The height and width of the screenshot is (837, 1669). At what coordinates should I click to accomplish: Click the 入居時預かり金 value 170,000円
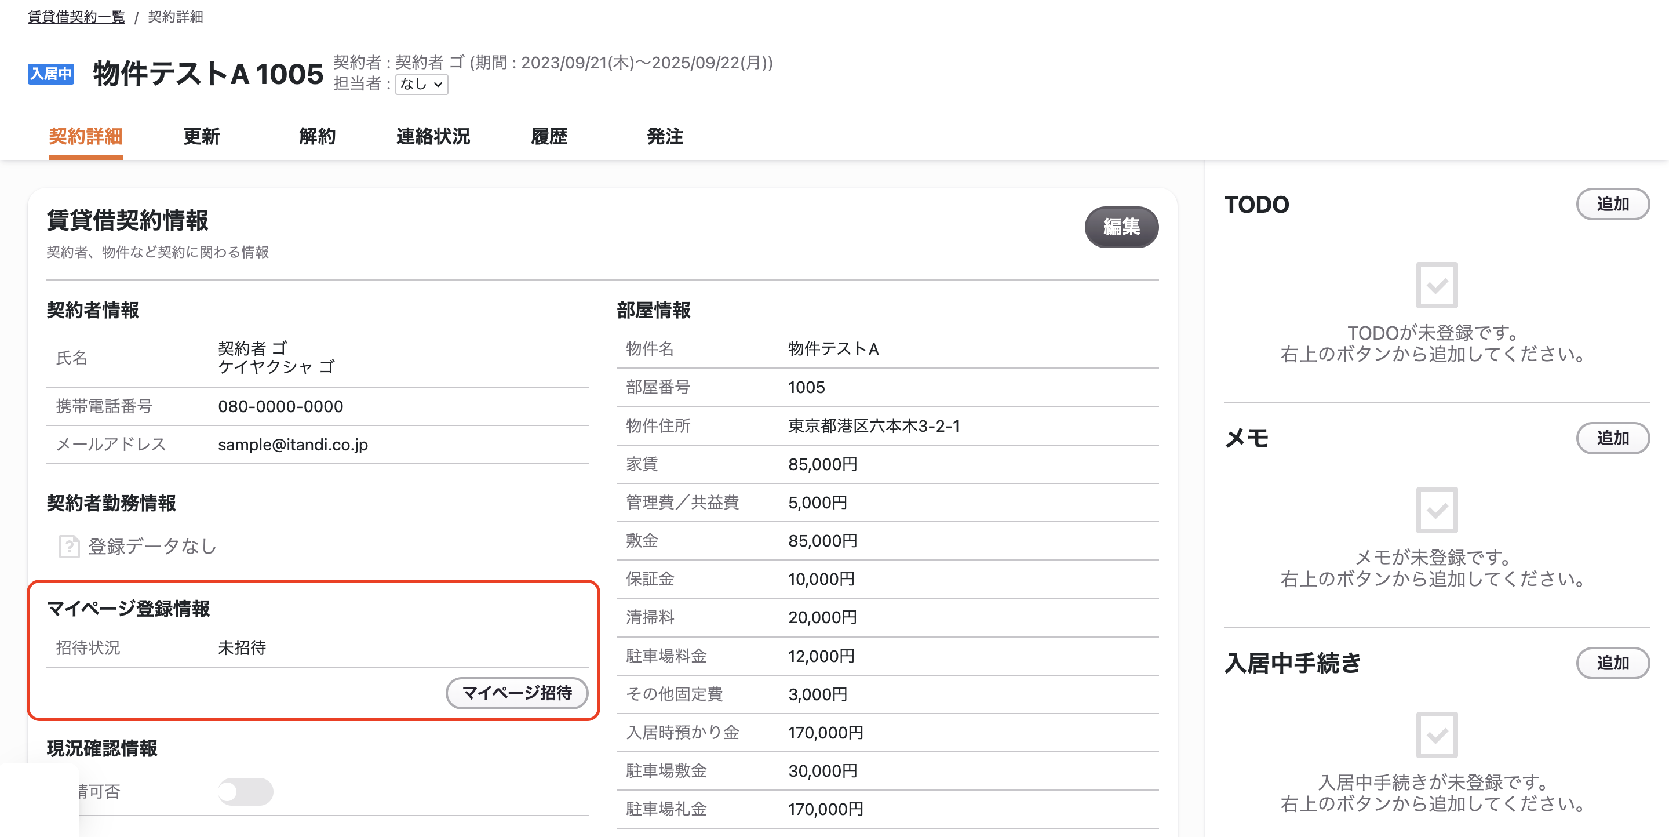pyautogui.click(x=825, y=732)
